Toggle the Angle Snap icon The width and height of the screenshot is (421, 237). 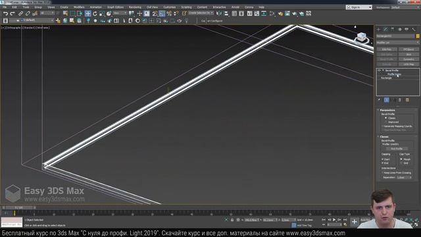pyautogui.click(x=162, y=13)
